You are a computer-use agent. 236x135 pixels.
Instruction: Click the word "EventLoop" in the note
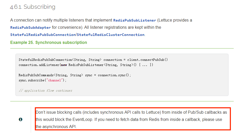pos(79,120)
